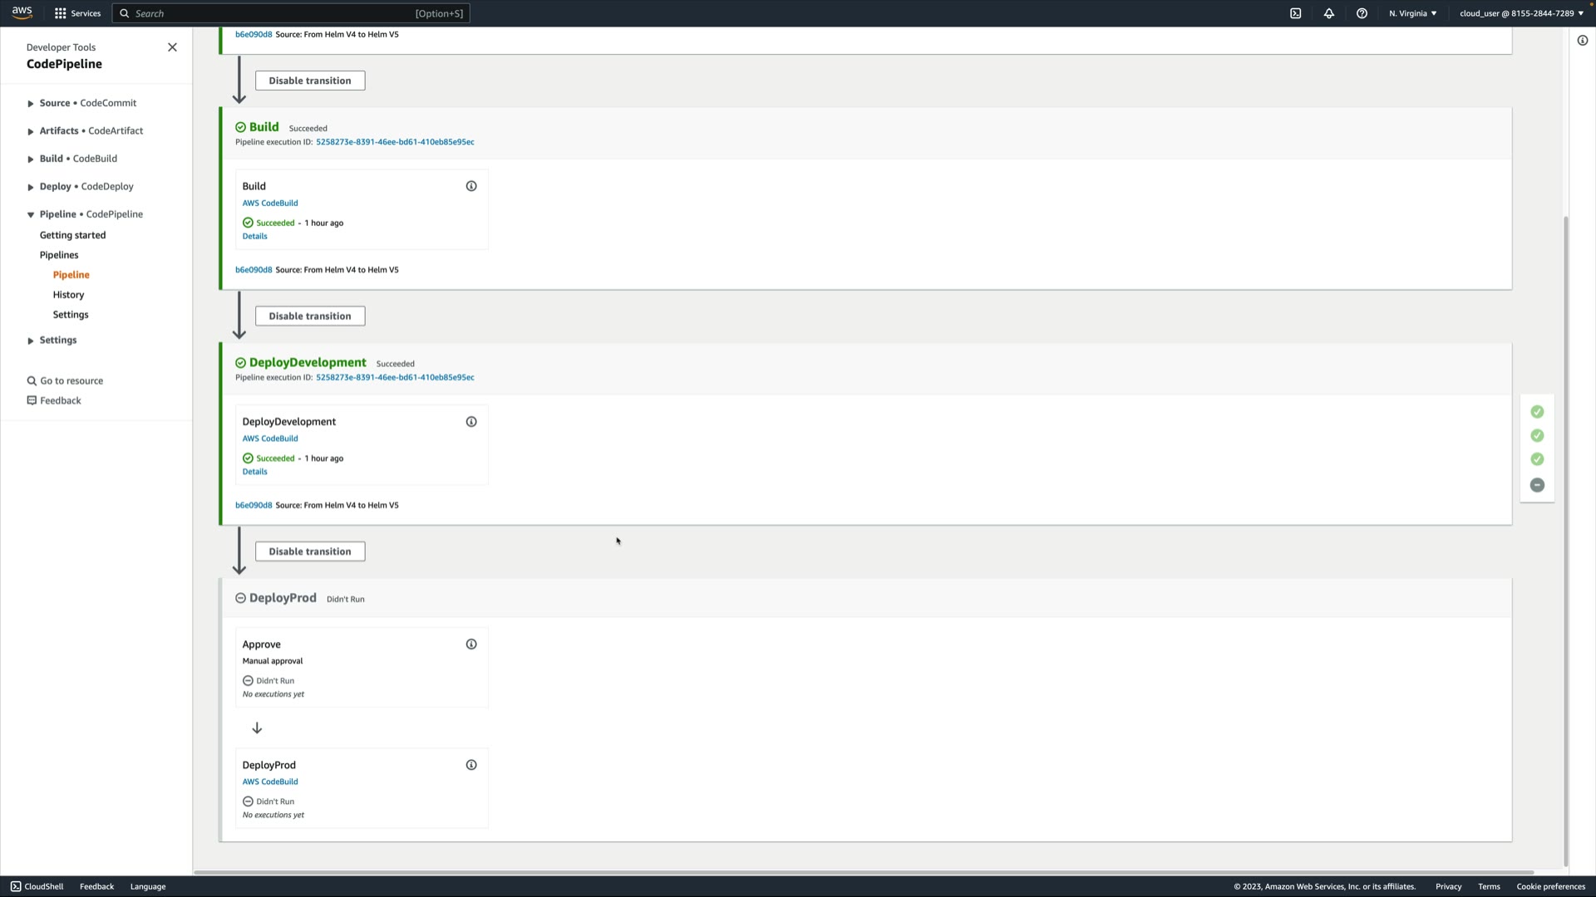Open N. Virginia region dropdown
The image size is (1596, 897).
(1412, 13)
